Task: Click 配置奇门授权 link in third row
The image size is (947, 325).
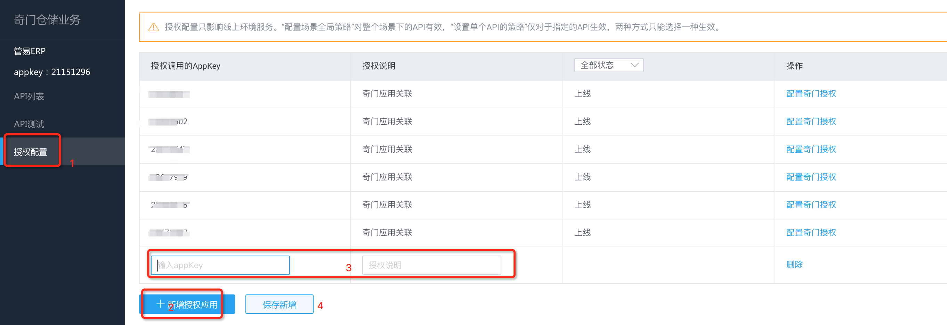Action: coord(811,149)
